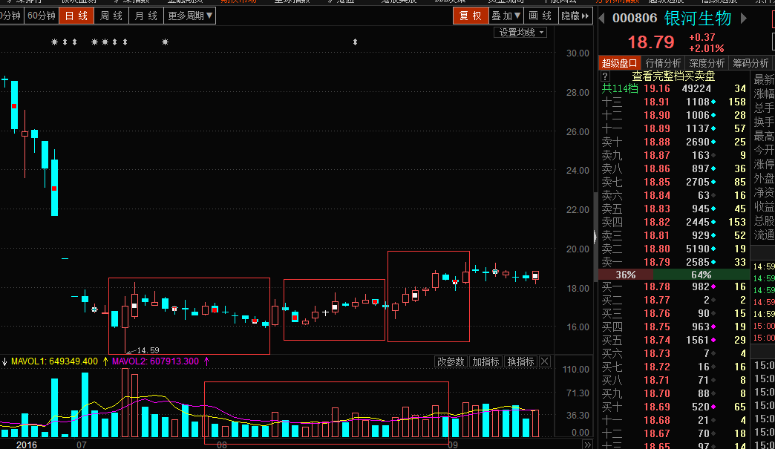Click the chart's vertical scrollbar handle
The height and width of the screenshot is (449, 775).
tap(595, 237)
